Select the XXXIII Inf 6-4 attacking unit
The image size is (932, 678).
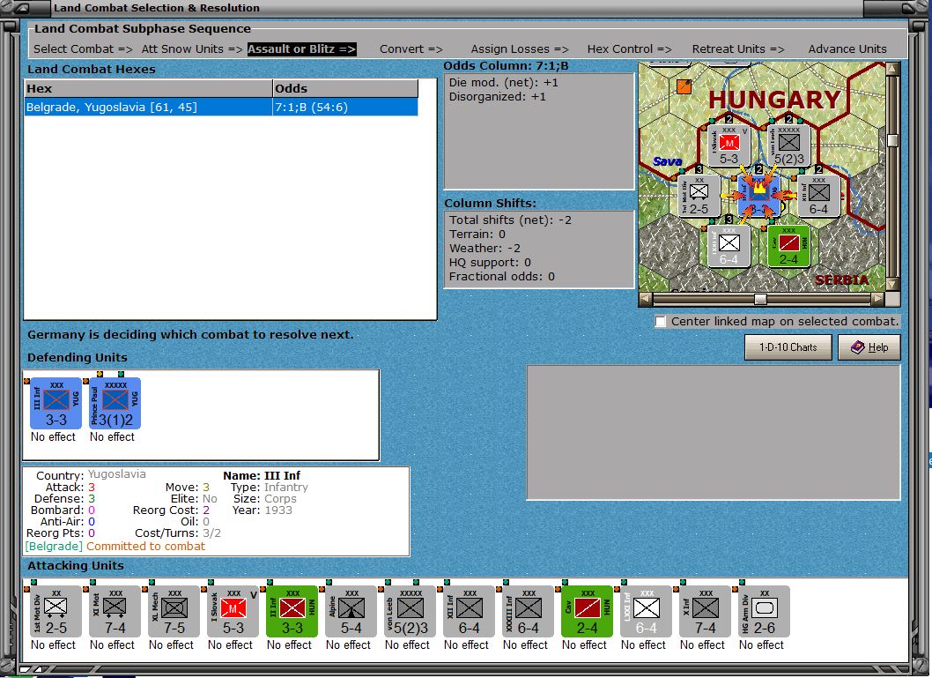[528, 611]
